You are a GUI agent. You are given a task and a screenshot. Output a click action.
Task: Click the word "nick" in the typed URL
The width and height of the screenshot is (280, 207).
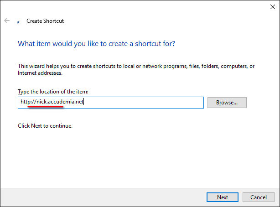(42, 102)
